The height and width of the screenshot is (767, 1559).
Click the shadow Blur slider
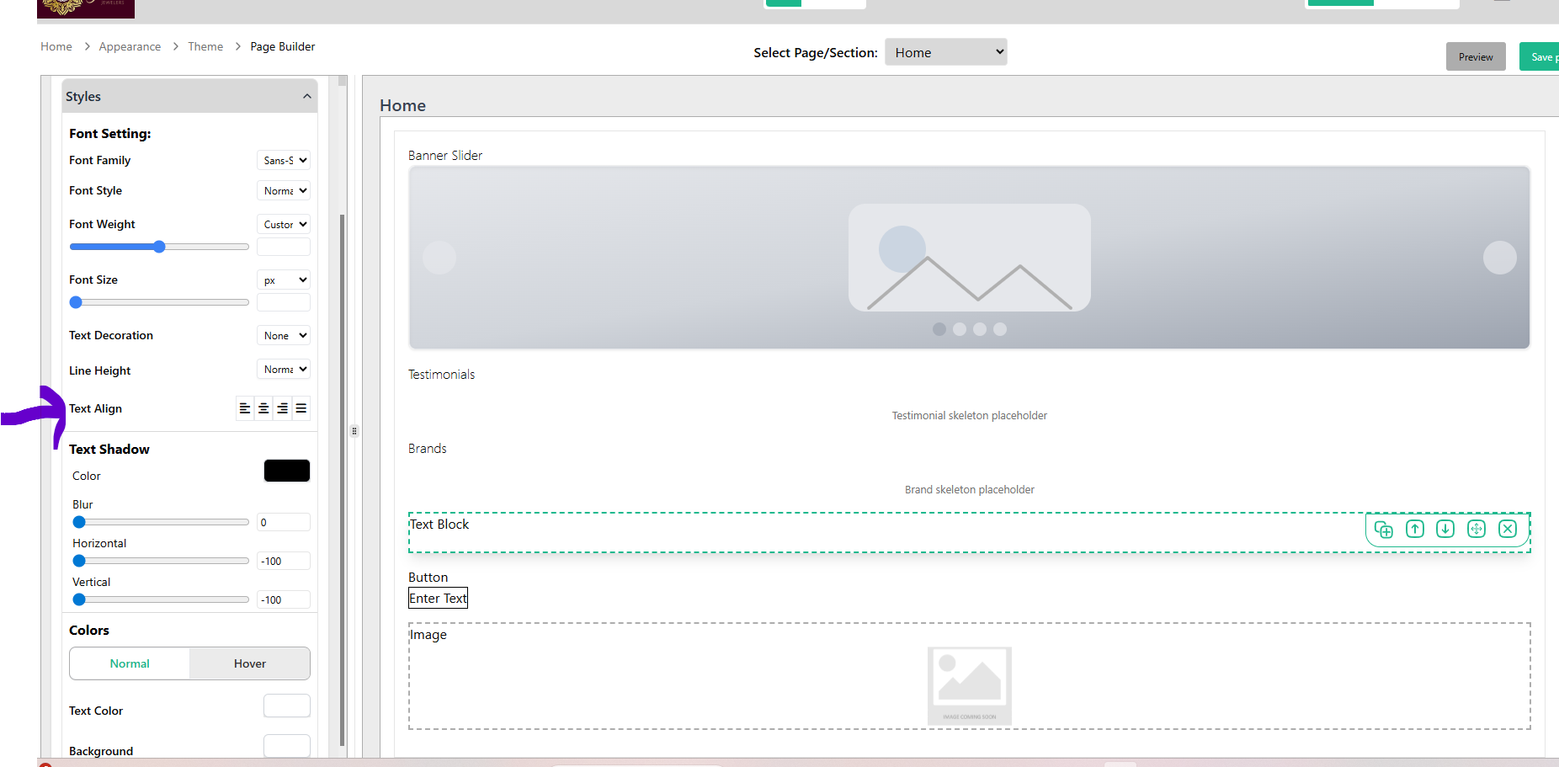coord(161,522)
